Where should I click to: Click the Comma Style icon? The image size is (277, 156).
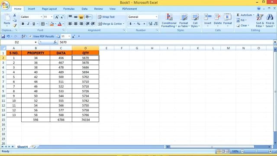144,24
